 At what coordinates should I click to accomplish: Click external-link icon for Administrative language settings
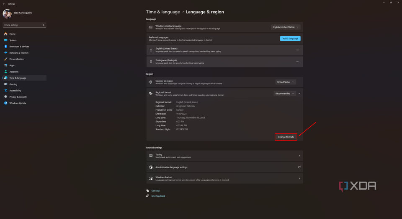pyautogui.click(x=299, y=167)
